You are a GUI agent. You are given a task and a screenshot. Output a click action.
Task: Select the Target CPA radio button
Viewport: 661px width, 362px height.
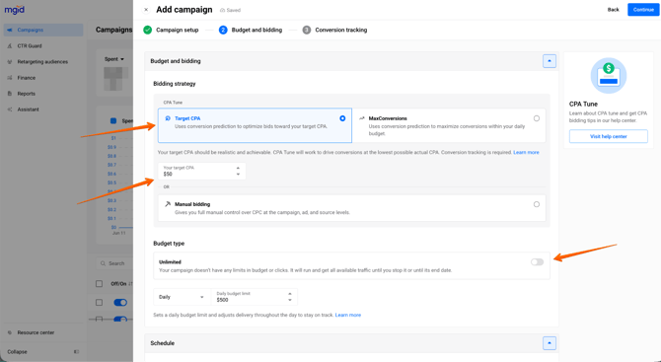tap(342, 118)
